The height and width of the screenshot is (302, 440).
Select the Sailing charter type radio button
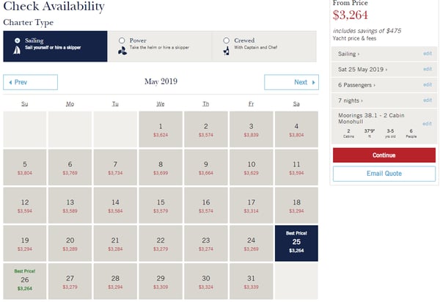point(17,40)
